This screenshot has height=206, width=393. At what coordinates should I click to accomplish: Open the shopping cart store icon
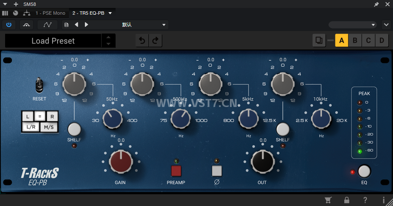(x=328, y=200)
